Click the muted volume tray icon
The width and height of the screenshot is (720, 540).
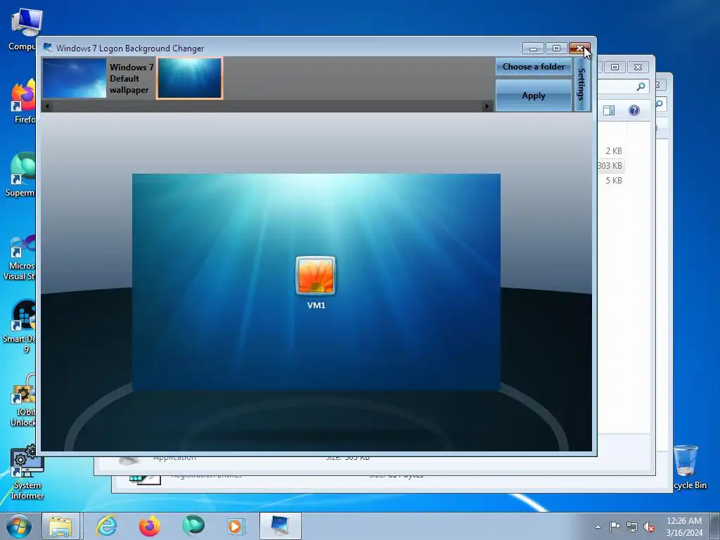pos(649,527)
